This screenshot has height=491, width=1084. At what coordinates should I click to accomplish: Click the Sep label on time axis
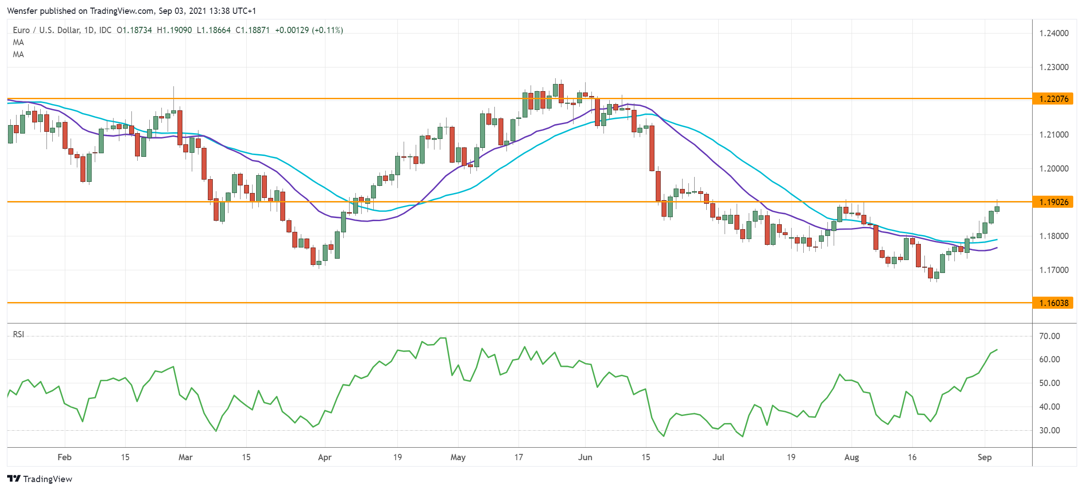pyautogui.click(x=984, y=457)
